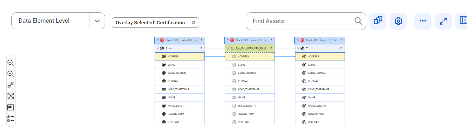Click Oracle icon in header above S.csv
Screen dimensions: 467x128
(x=162, y=40)
